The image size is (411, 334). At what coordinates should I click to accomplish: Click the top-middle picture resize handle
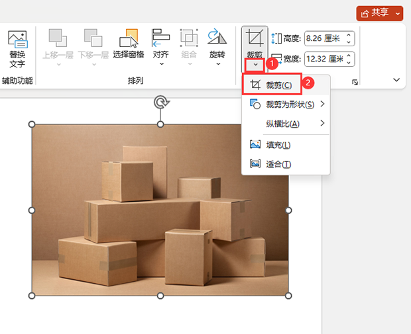click(160, 124)
